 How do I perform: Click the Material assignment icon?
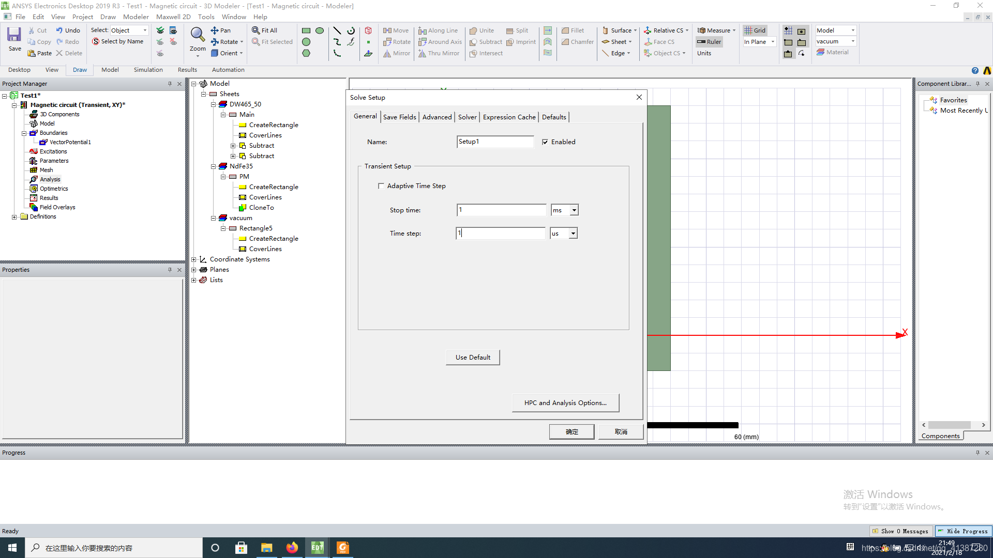(833, 52)
